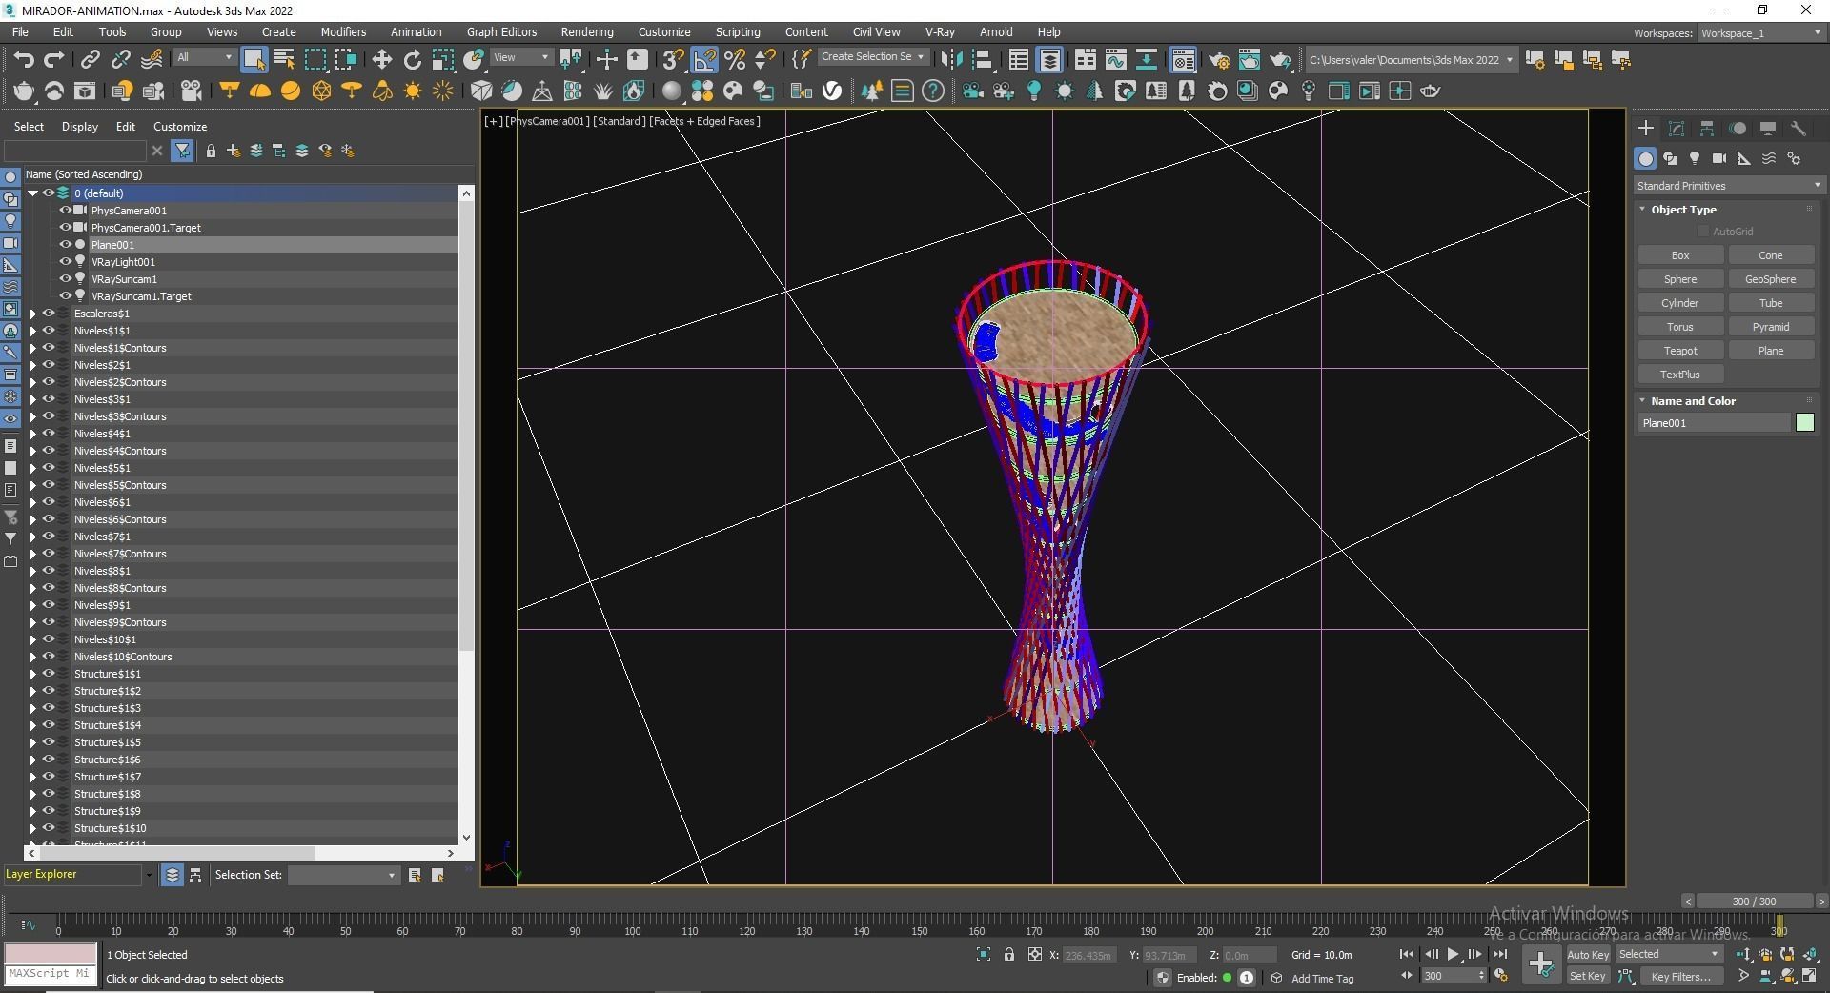Click the TextPlus button
Screen dimensions: 1830x993
click(1680, 375)
